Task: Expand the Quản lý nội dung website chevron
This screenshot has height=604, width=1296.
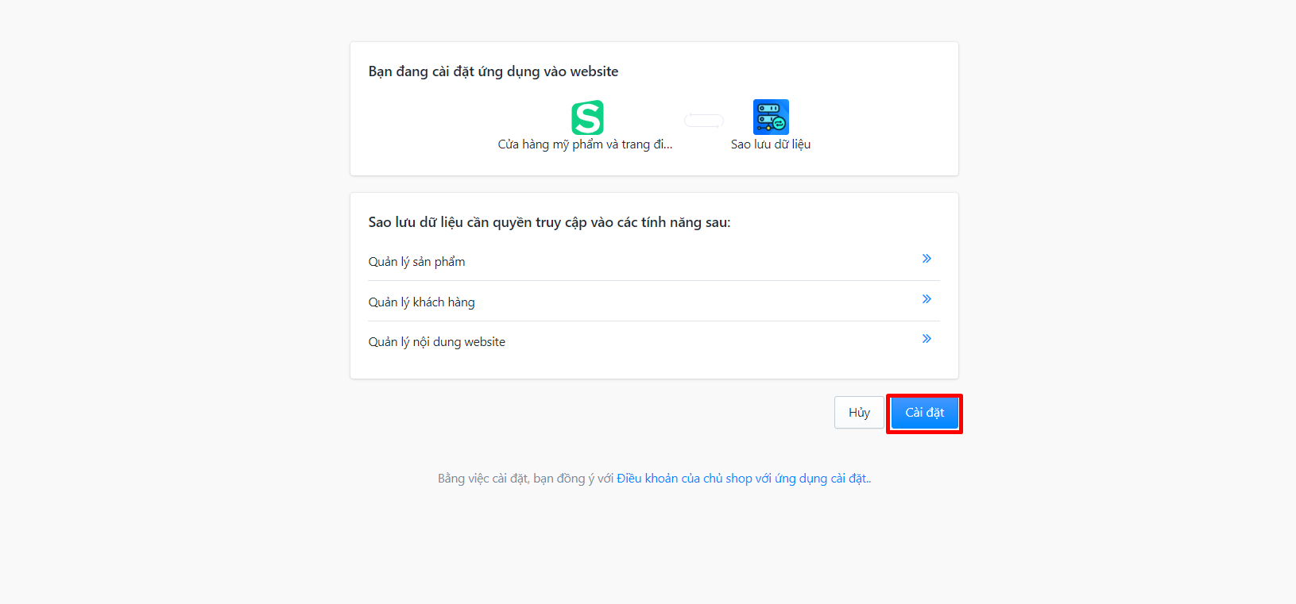Action: tap(927, 339)
